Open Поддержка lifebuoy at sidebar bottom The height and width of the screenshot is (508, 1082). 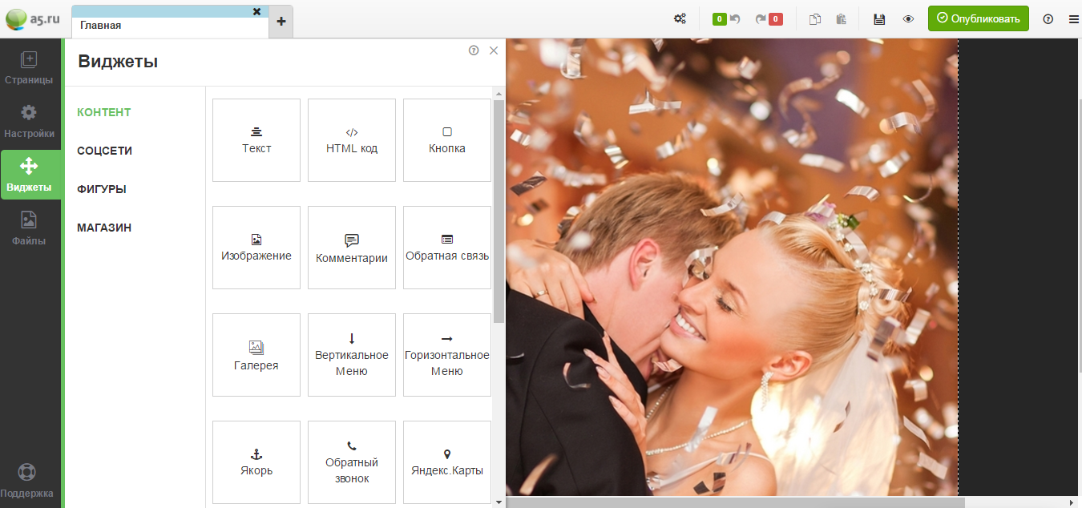coord(27,481)
